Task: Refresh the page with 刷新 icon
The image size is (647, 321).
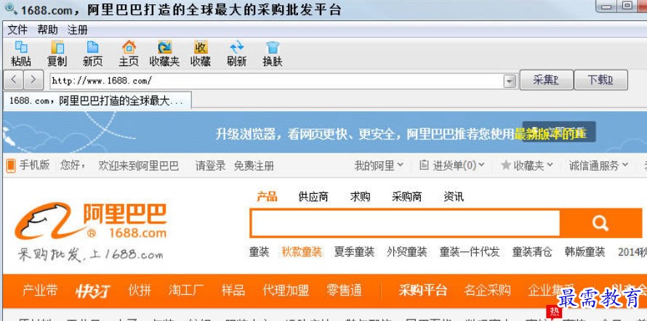Action: (236, 54)
